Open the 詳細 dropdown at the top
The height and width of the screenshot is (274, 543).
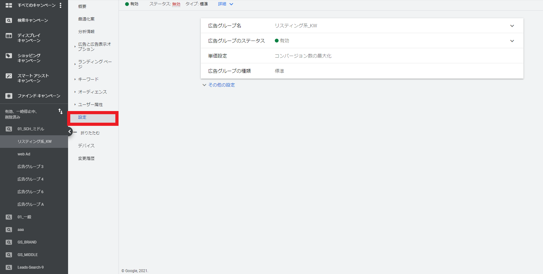coord(226,4)
